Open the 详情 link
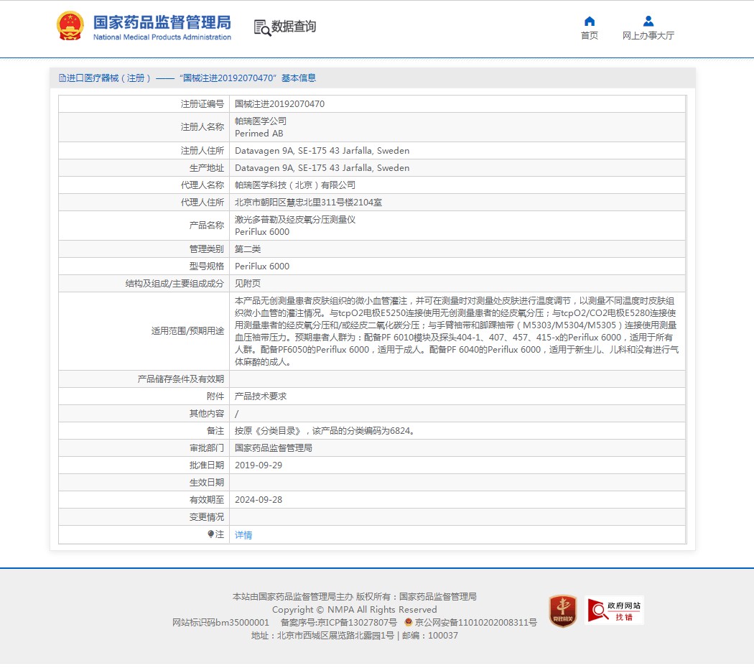This screenshot has width=754, height=668. [243, 535]
